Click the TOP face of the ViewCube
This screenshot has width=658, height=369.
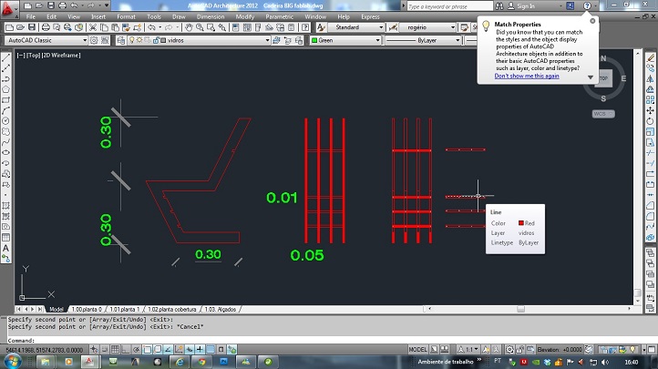pyautogui.click(x=603, y=78)
